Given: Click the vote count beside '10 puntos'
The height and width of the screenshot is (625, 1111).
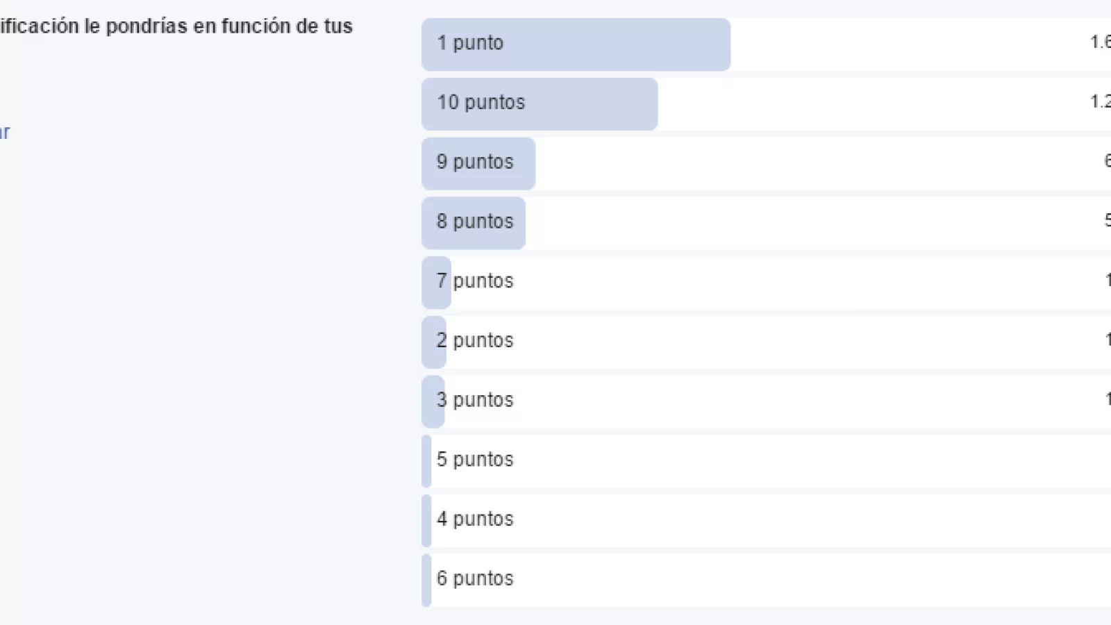Looking at the screenshot, I should (x=1101, y=102).
